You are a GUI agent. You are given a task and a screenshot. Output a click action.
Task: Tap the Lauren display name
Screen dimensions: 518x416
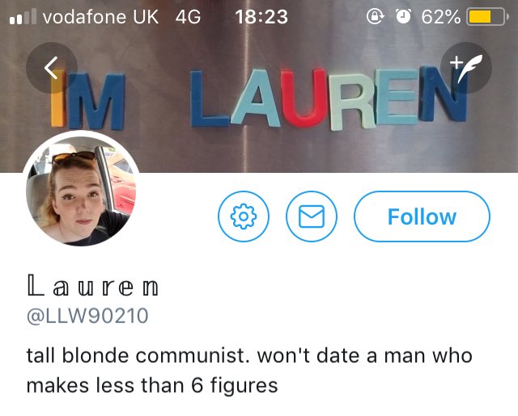[x=93, y=286]
